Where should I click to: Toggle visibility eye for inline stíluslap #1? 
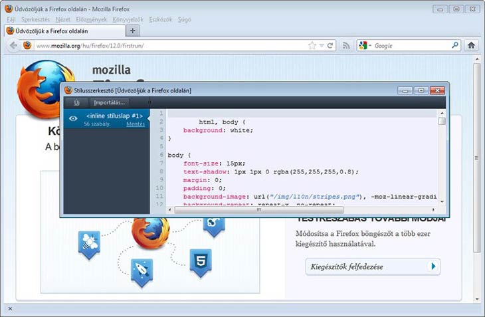73,118
